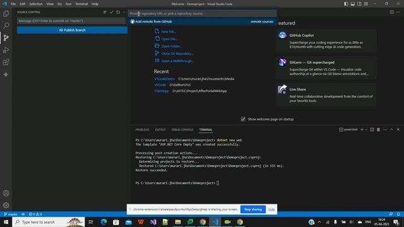
Task: Open the Go menu
Action: 59,4
